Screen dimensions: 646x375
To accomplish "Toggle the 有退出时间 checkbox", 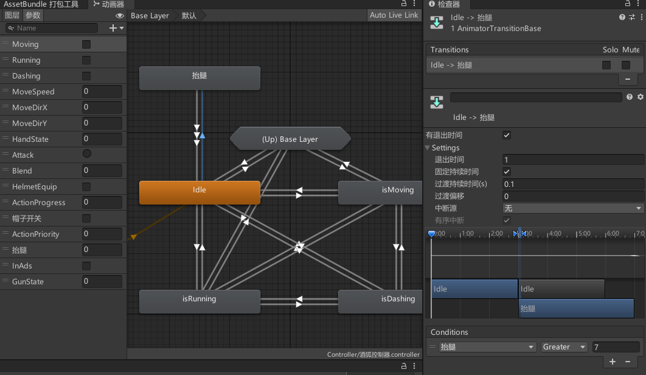I will (507, 135).
